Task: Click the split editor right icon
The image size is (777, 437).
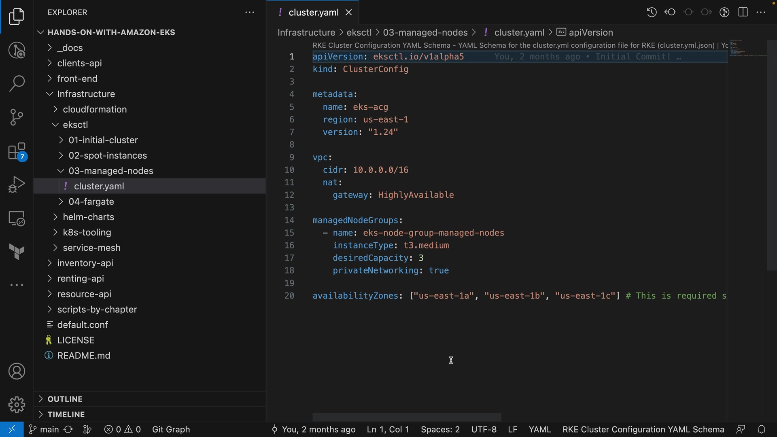Action: click(743, 12)
